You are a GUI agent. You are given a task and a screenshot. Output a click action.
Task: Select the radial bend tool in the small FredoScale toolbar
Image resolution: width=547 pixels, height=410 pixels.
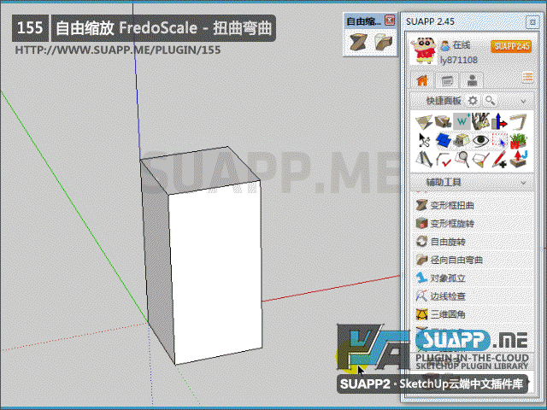(x=383, y=43)
